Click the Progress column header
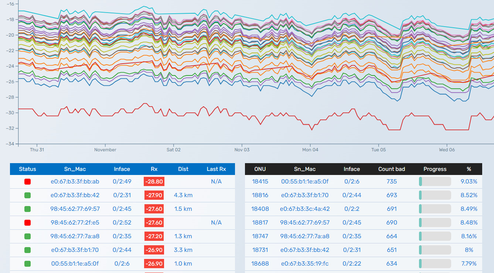The image size is (494, 273). click(435, 169)
